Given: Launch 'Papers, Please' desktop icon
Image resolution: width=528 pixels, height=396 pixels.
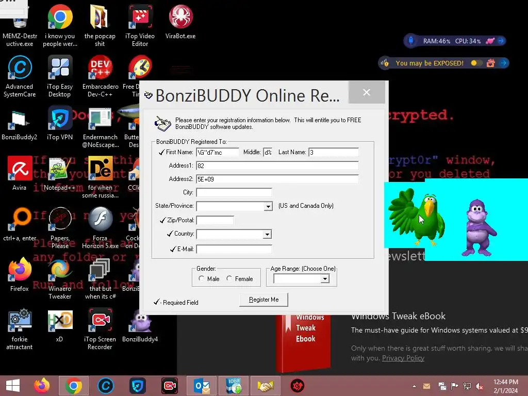Looking at the screenshot, I should 60,228.
